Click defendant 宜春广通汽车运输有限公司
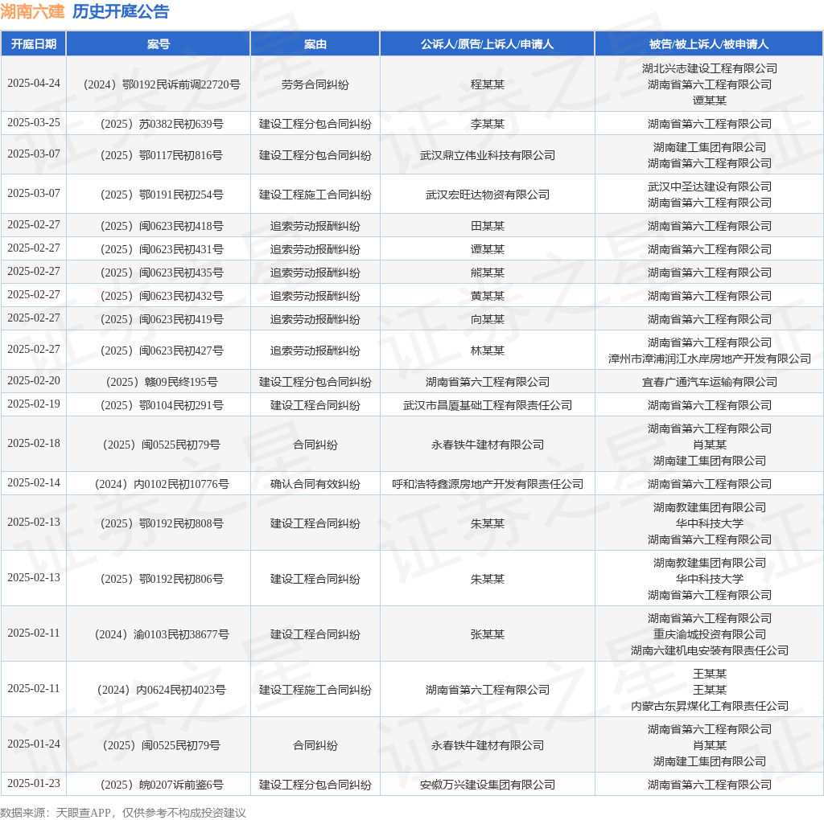The image size is (824, 820). point(710,382)
